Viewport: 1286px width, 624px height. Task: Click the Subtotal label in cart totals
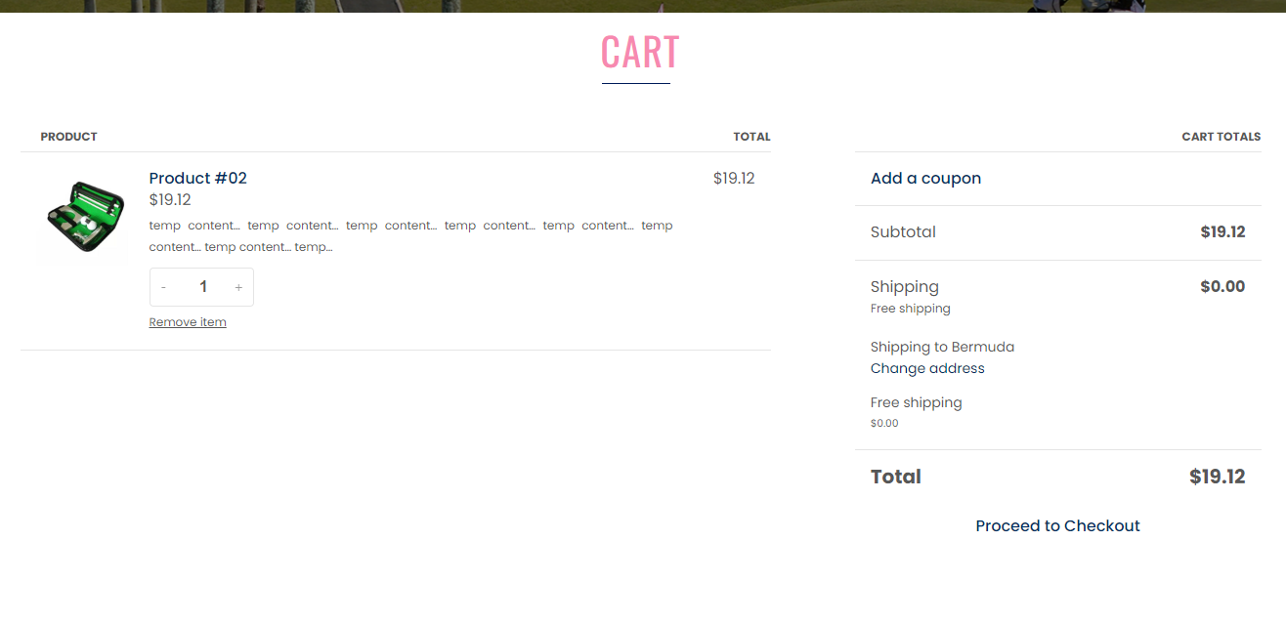(x=903, y=232)
